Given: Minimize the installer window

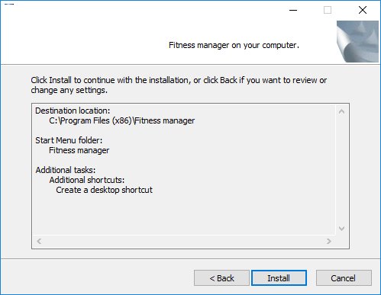Looking at the screenshot, I should pyautogui.click(x=293, y=10).
